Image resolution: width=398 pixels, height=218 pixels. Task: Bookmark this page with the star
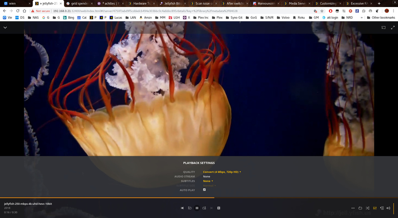click(322, 11)
